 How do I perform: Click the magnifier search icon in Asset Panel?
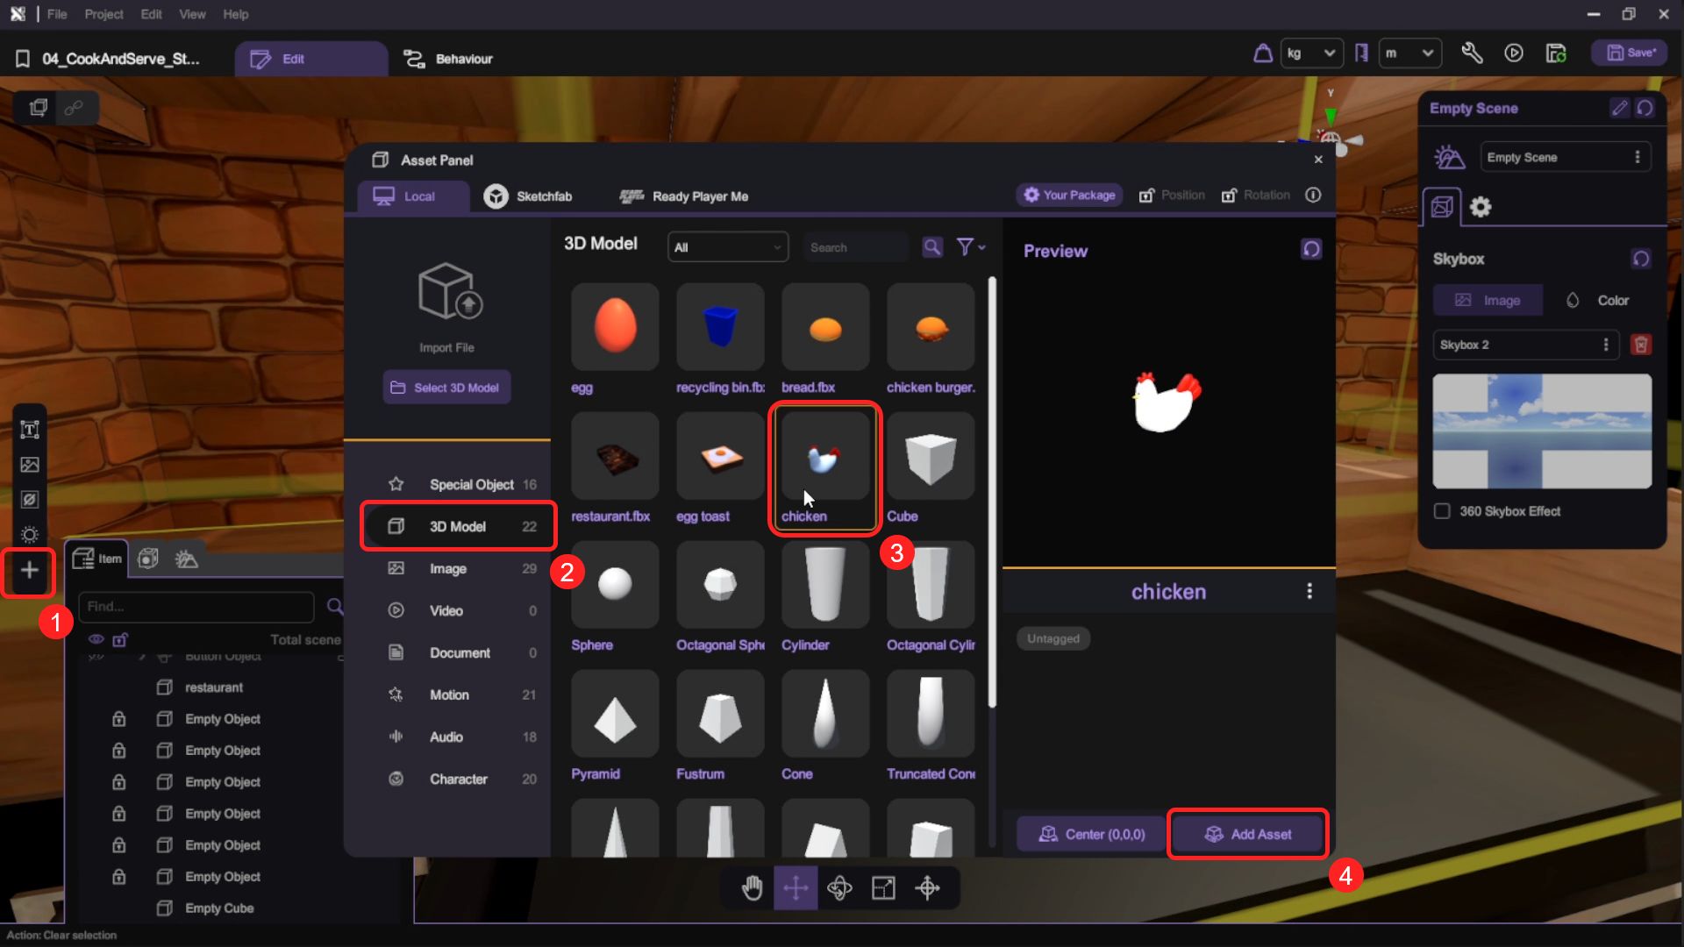click(x=932, y=247)
